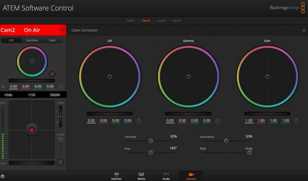Viewport: 308px width, 181px height.
Task: Click the +0db gain setting
Action: tap(8, 95)
